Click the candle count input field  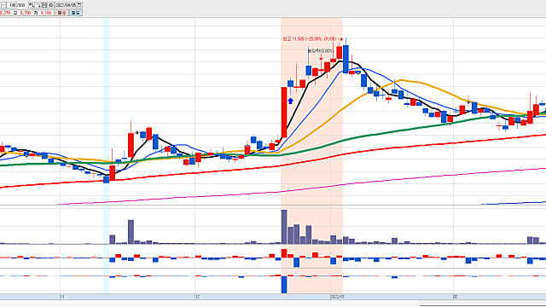(x=12, y=5)
